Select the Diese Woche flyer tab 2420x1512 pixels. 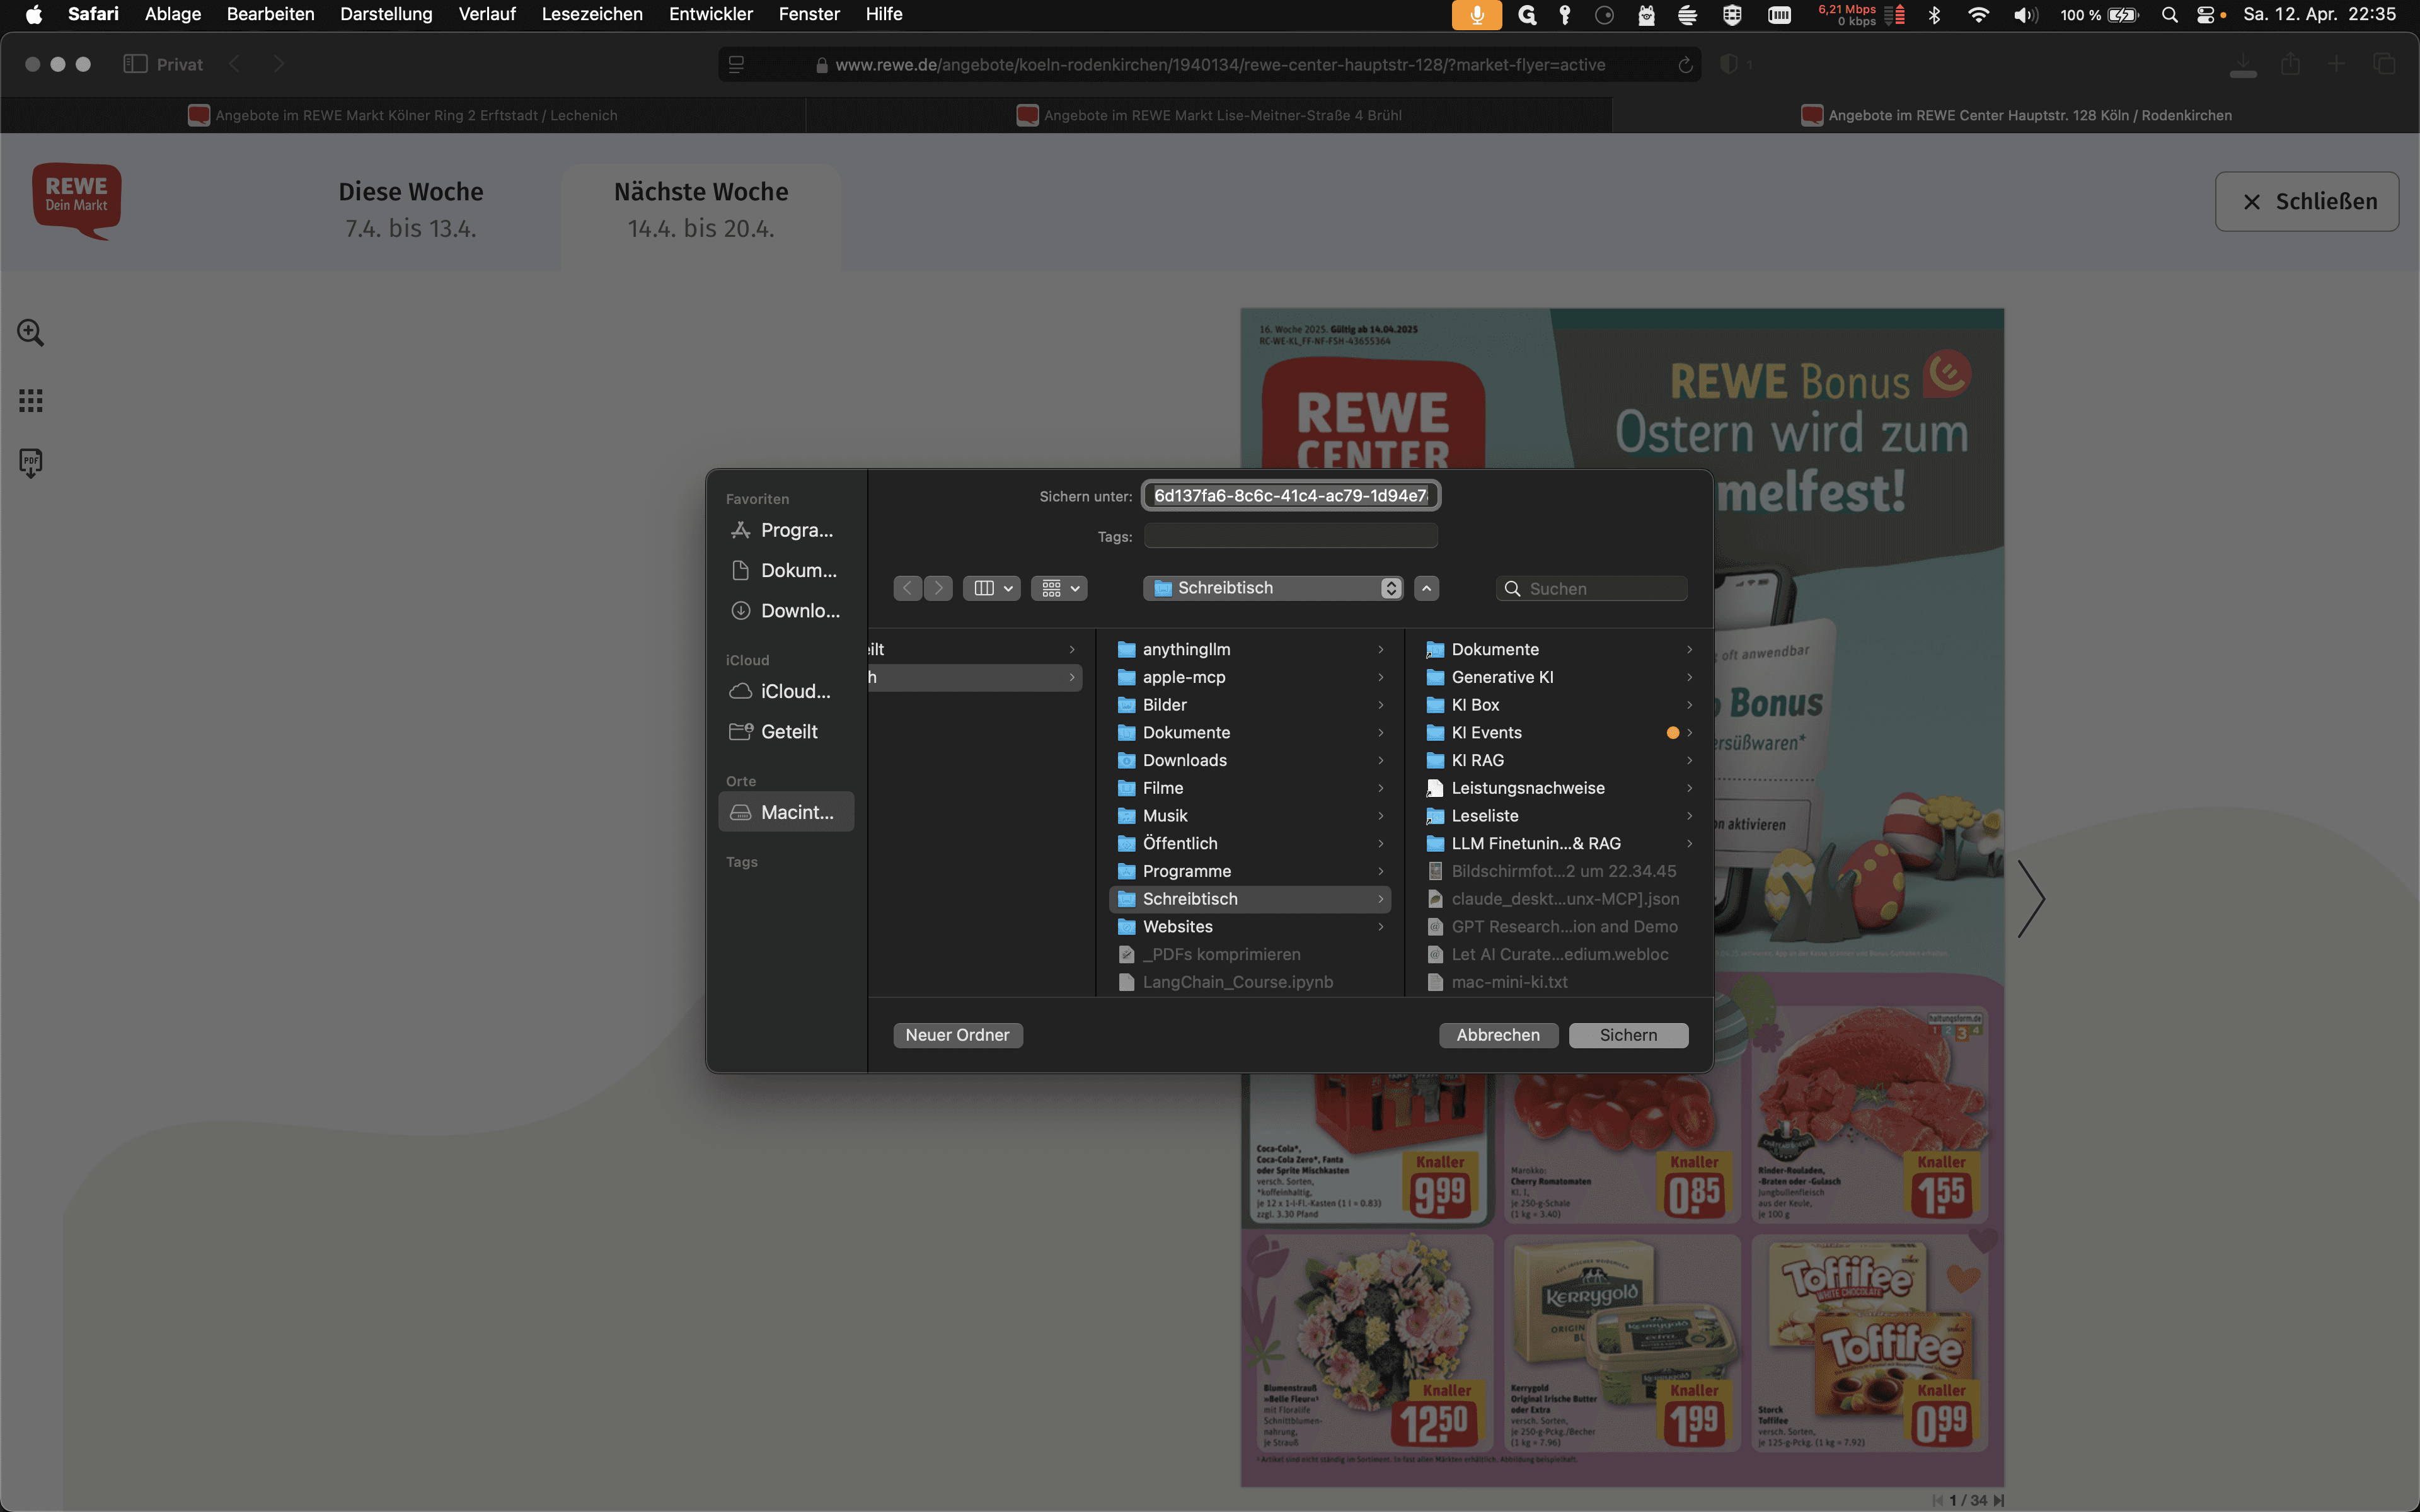point(411,210)
